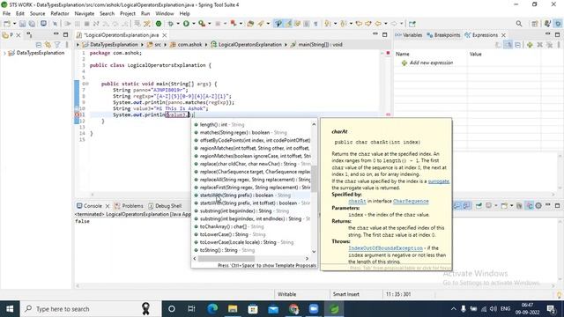The width and height of the screenshot is (564, 317).
Task: Open the Window menu
Action: [x=165, y=14]
